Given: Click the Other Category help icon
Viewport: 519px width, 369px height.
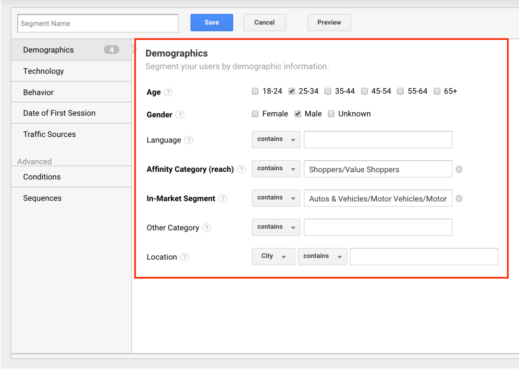Looking at the screenshot, I should [x=206, y=228].
